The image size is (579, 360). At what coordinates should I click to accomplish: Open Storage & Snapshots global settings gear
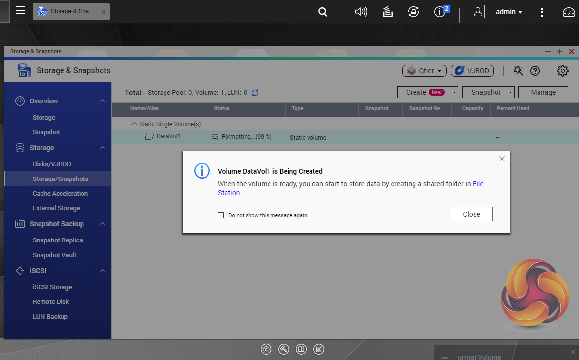pyautogui.click(x=562, y=71)
